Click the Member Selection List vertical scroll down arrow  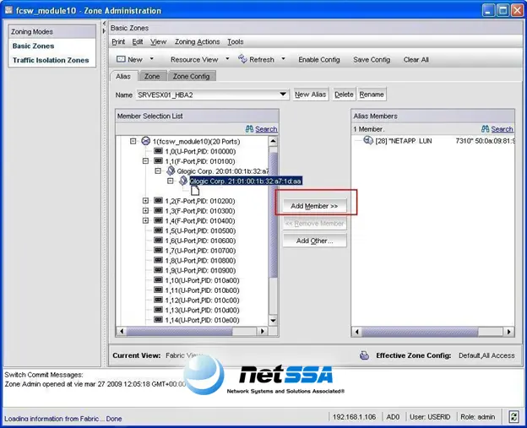[x=273, y=321]
